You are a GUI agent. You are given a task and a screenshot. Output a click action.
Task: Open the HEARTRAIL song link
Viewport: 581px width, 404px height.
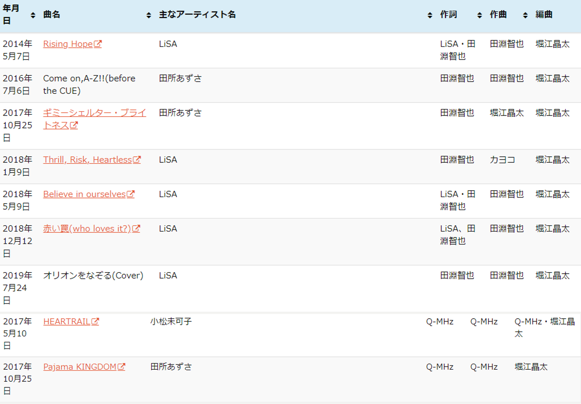66,321
